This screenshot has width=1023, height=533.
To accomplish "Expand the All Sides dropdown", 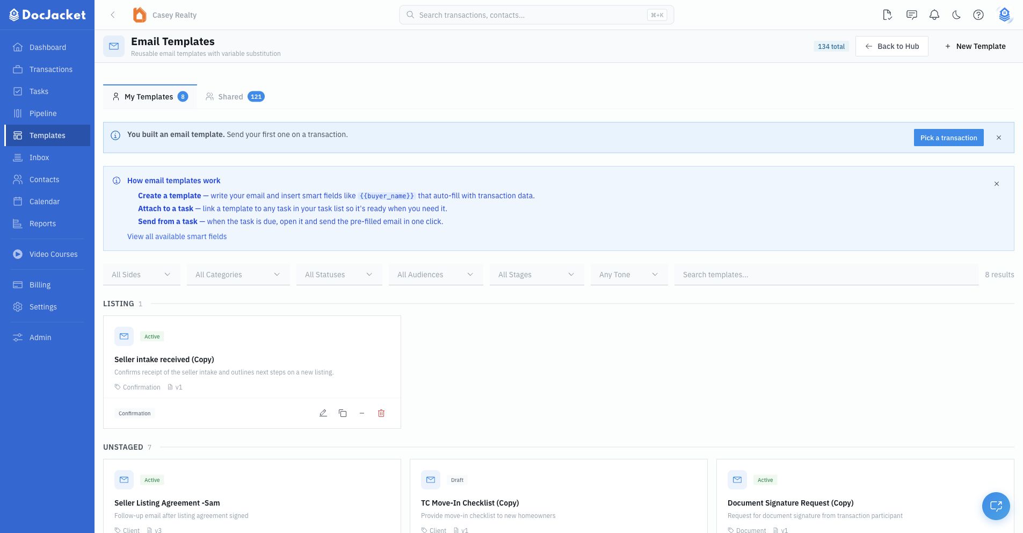I will [142, 275].
